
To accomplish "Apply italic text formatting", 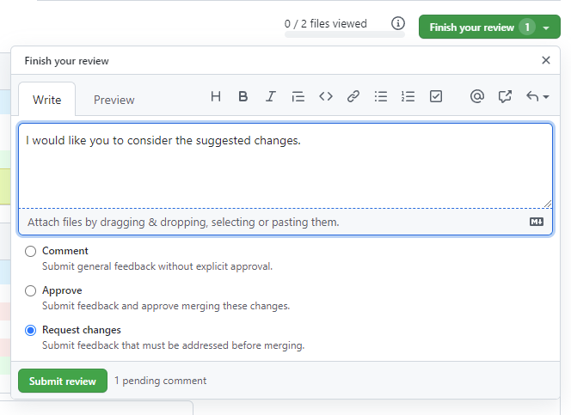I will [270, 97].
